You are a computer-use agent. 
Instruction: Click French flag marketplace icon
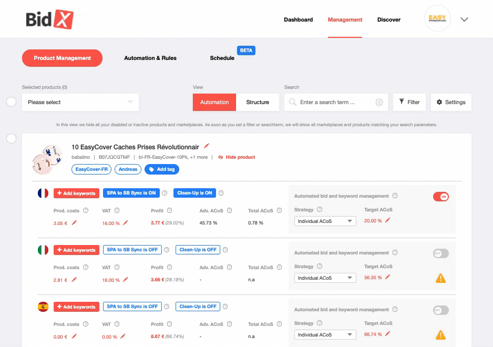click(x=43, y=193)
